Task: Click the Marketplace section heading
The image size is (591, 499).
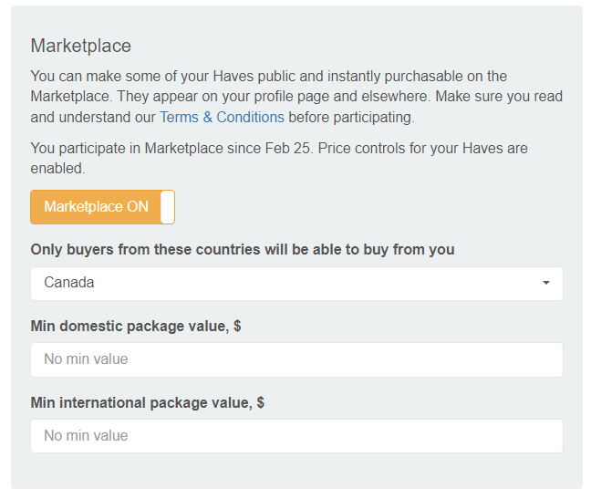Action: [80, 46]
